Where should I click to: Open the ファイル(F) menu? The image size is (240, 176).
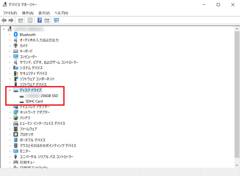point(10,13)
